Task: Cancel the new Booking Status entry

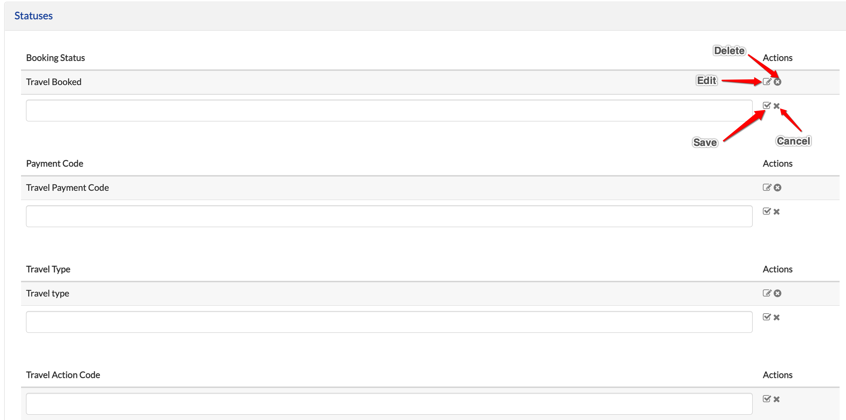Action: click(777, 106)
